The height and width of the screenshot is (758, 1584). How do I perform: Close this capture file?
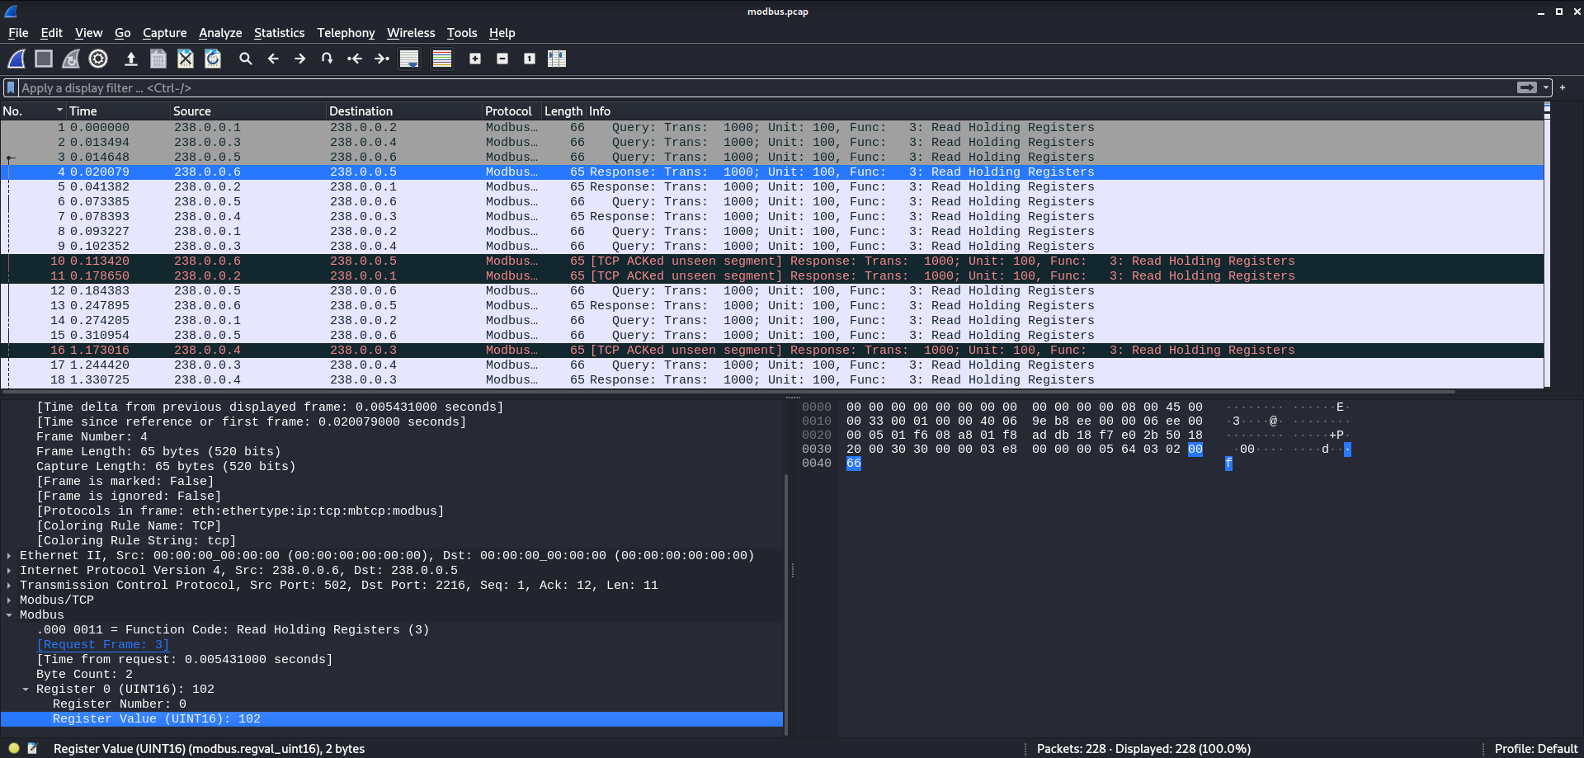coord(186,59)
